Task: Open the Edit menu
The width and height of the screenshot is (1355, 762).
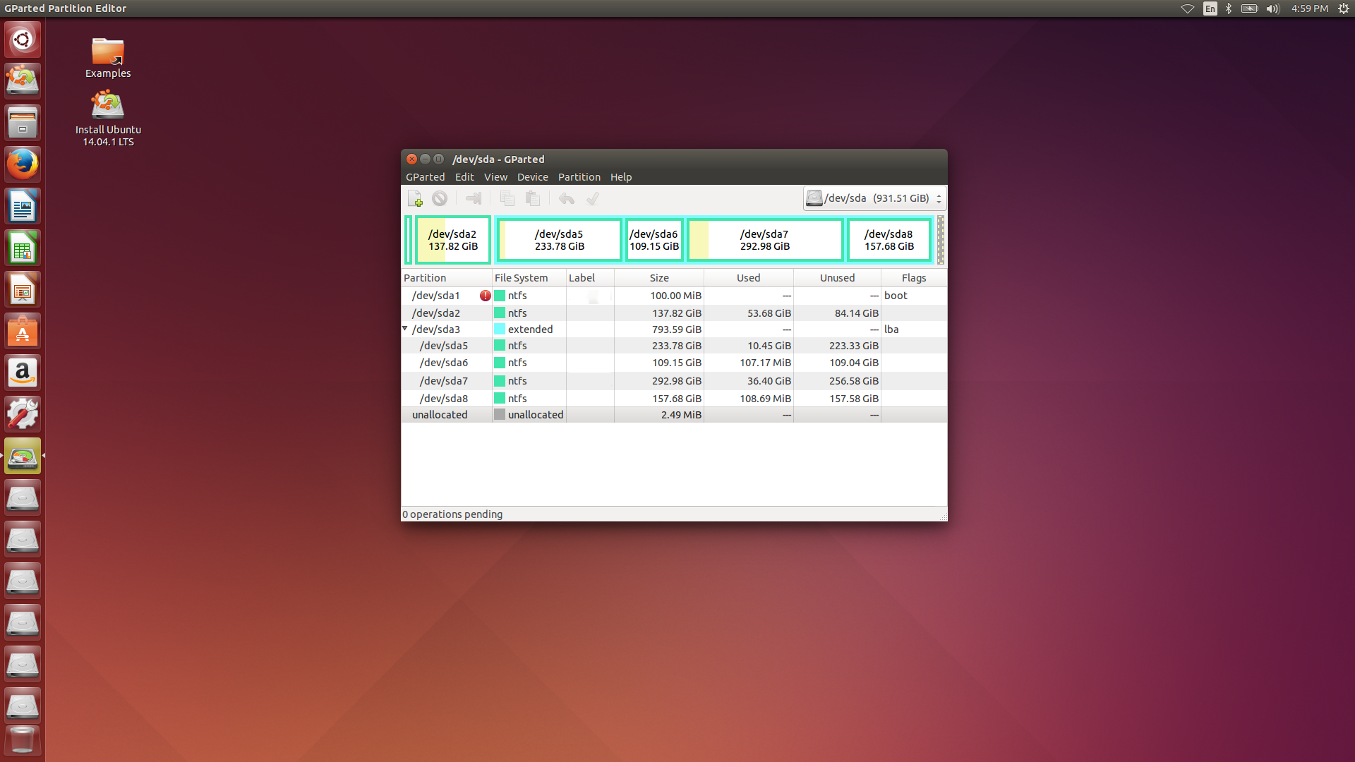Action: 464,177
